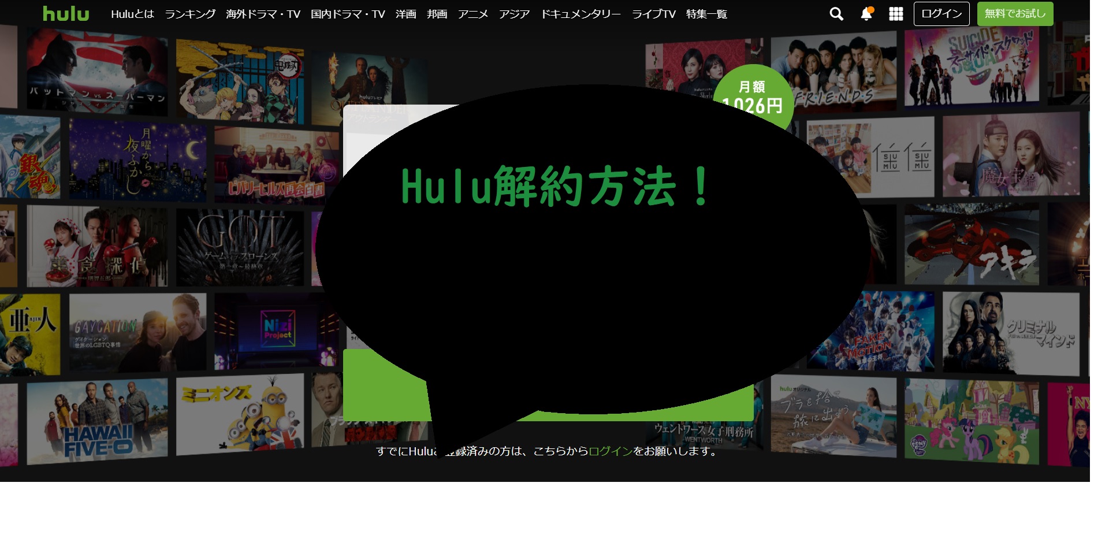Open the ミニオンズ thumbnail
Viewport: 1109px width, 542px height.
(240, 414)
